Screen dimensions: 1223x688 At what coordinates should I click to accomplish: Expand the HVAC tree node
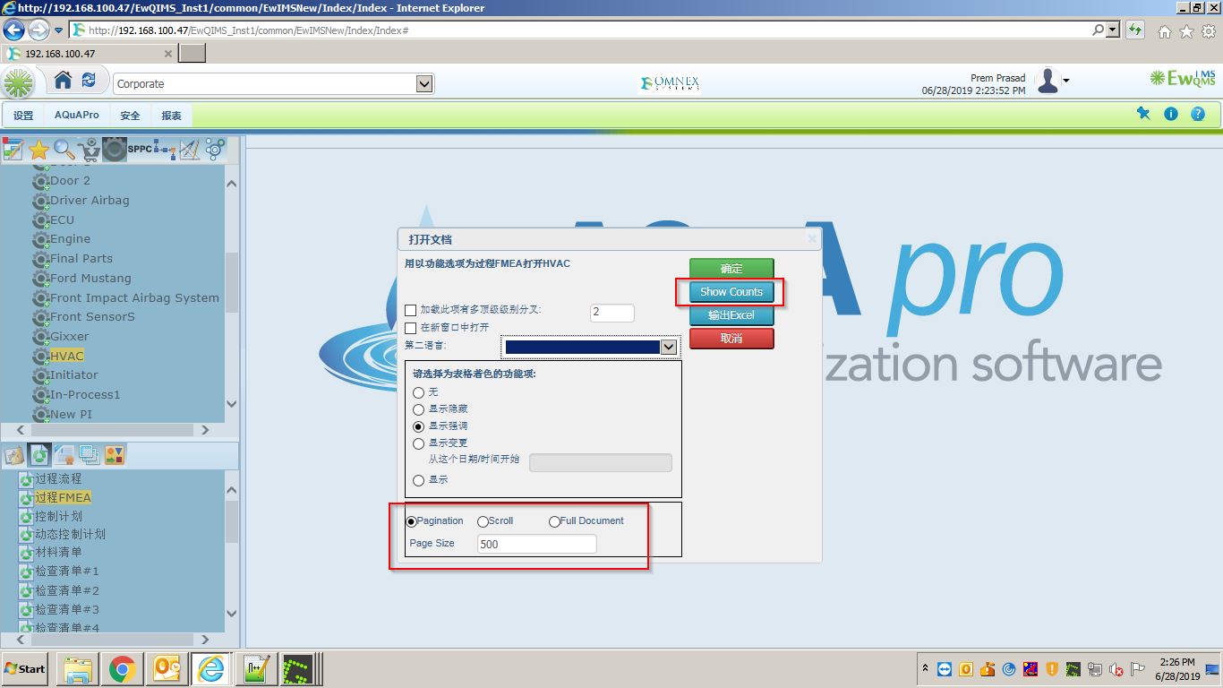click(40, 357)
